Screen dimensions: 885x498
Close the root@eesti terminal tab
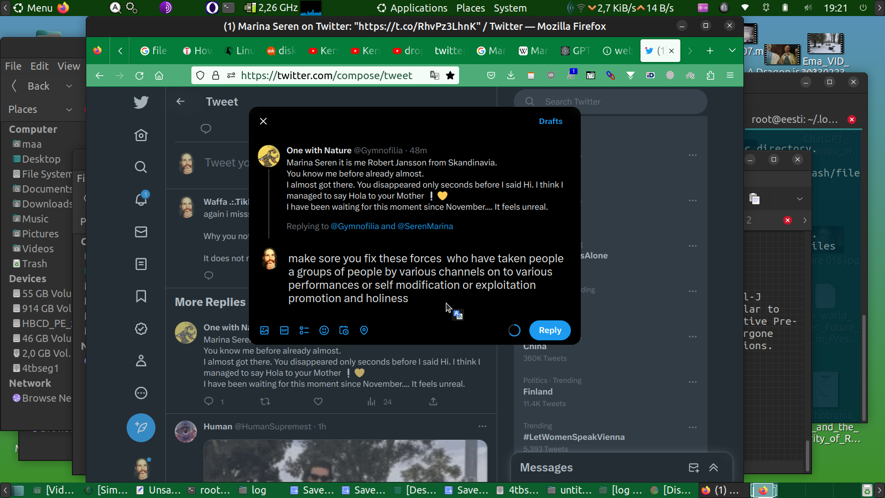tap(852, 120)
